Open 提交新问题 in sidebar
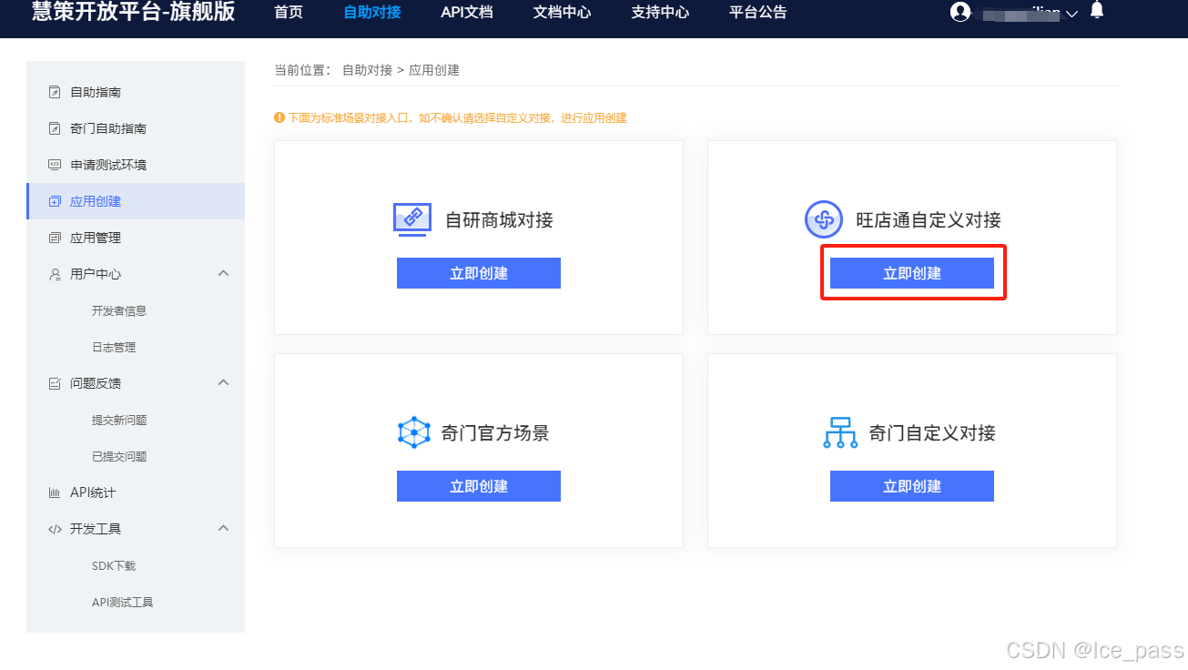Screen dimensions: 1188x670 tap(119, 420)
